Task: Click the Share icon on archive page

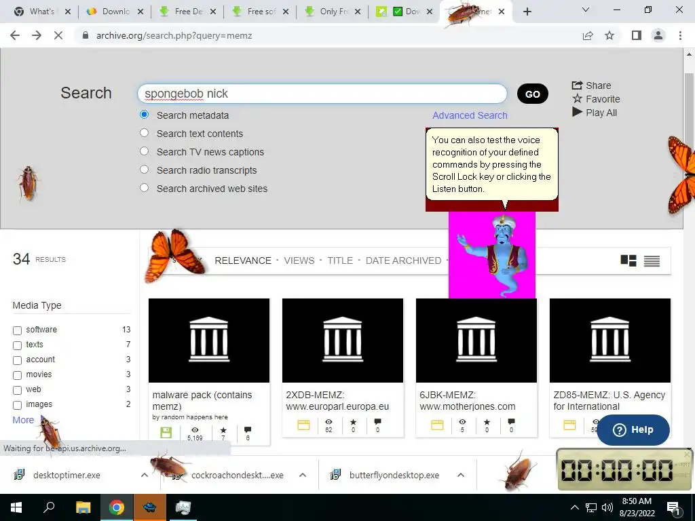Action: pos(577,85)
